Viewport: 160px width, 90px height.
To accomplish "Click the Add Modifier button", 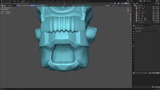I will (147, 31).
